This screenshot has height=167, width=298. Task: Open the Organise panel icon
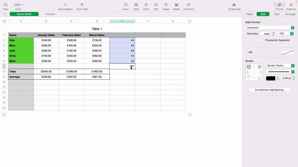(291, 5)
